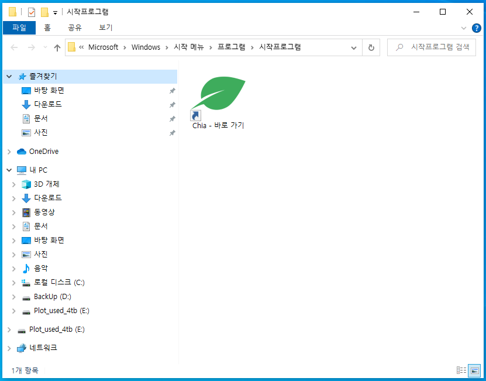This screenshot has width=486, height=381.
Task: Select 사진 under 내 PC
Action: pos(40,254)
